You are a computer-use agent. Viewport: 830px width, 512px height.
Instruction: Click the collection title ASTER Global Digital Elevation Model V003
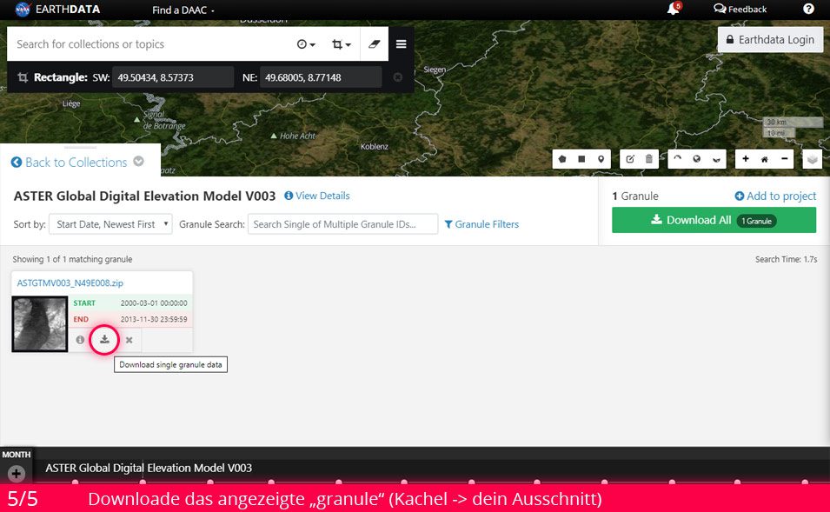coord(144,196)
